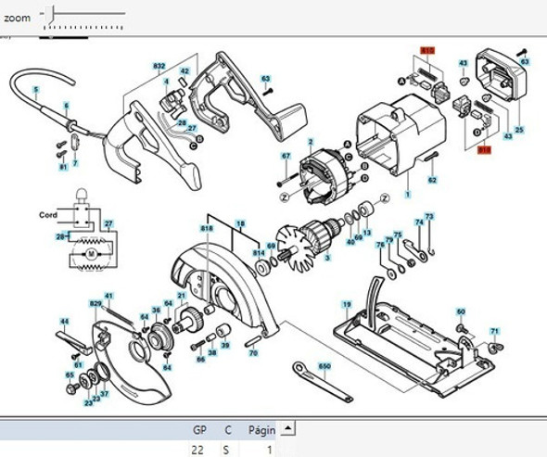The width and height of the screenshot is (547, 457).
Task: Click the M motor symbol in wiring diagram
Action: click(x=92, y=254)
